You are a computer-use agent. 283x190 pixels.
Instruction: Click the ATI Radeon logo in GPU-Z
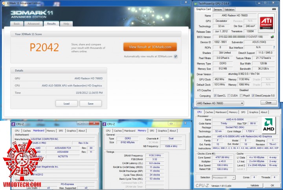click(266, 23)
